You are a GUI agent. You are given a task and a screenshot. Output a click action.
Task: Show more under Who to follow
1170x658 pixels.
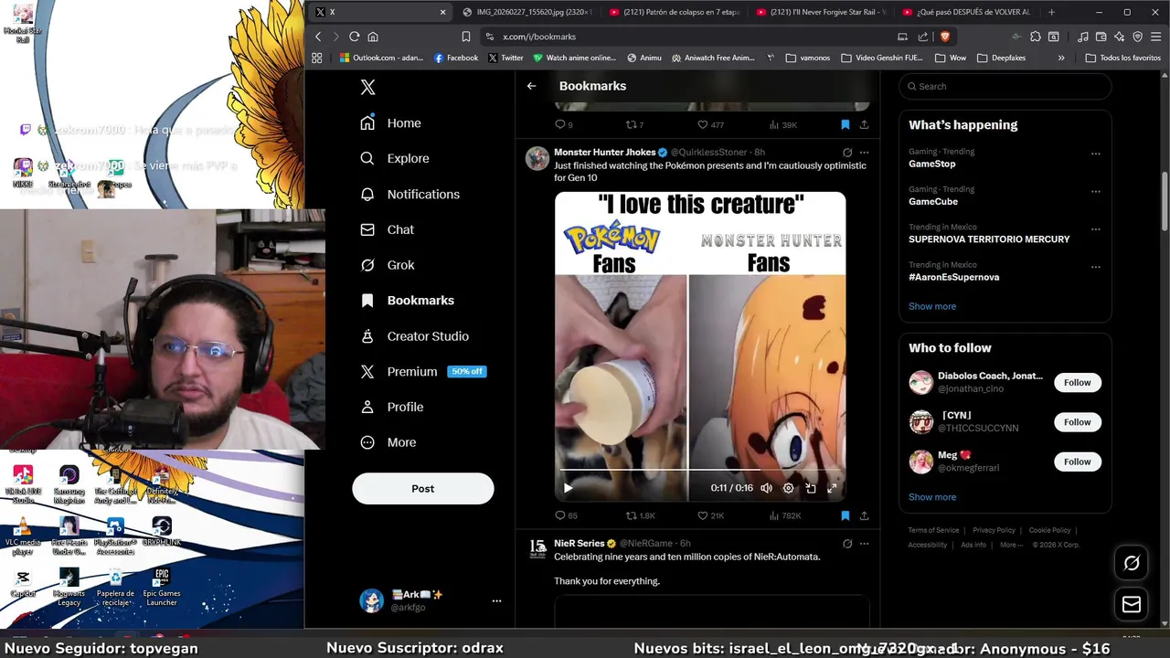931,497
